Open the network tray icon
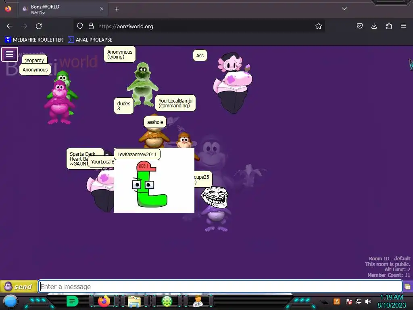The image size is (413, 310). tap(359, 301)
